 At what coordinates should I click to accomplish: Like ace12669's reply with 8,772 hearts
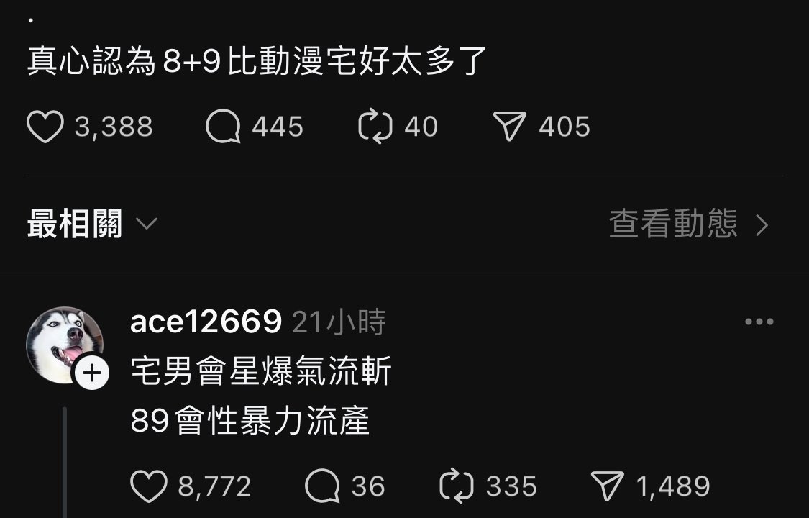pos(149,486)
